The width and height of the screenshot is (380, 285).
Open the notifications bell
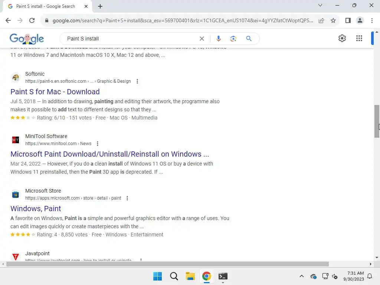[370, 276]
